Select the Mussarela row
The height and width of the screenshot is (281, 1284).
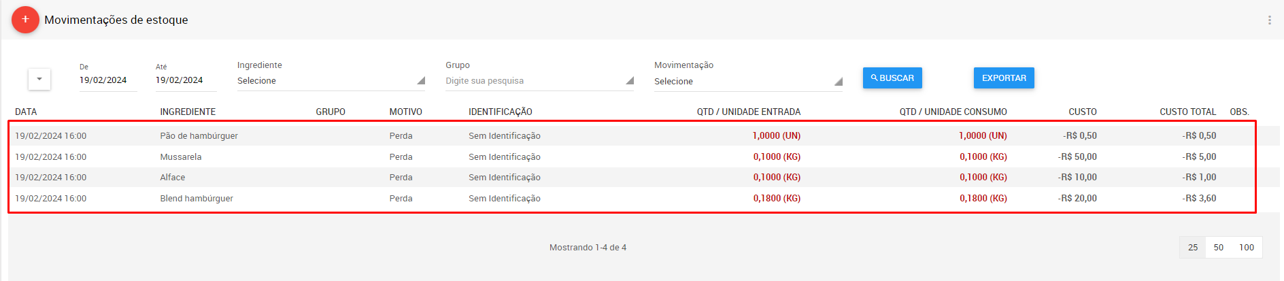click(632, 156)
